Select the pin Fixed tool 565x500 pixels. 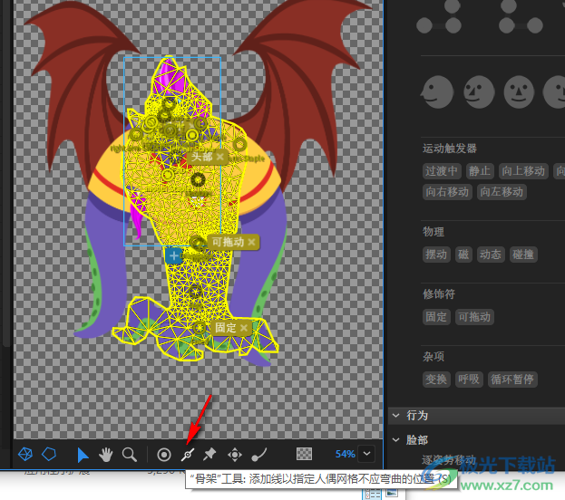click(209, 455)
